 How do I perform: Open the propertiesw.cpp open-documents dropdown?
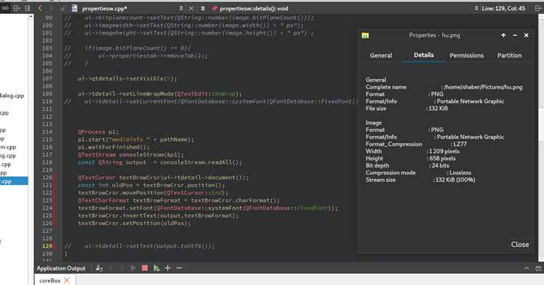click(x=181, y=8)
